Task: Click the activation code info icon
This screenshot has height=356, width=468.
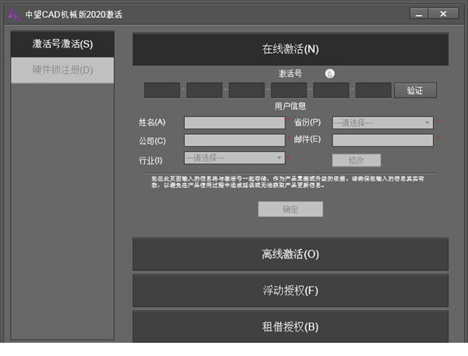Action: pos(329,73)
